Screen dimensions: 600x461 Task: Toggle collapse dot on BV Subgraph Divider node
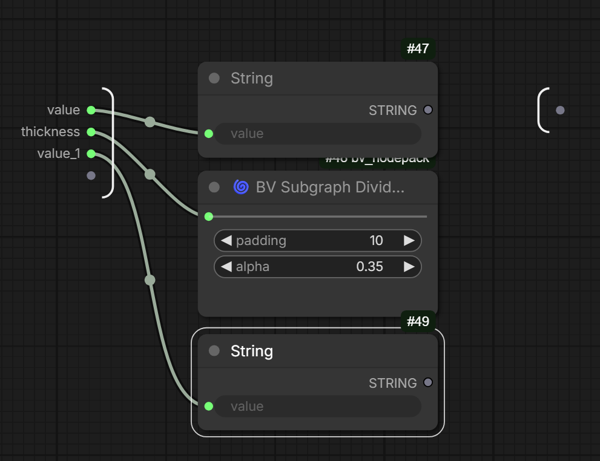tap(214, 188)
